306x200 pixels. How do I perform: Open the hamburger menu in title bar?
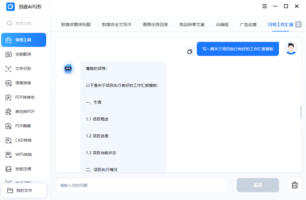pos(265,6)
